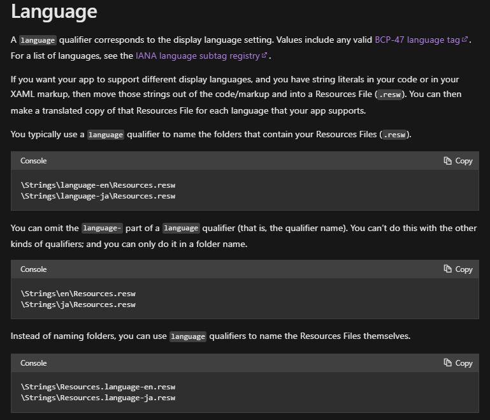Viewport: 490px width, 420px height.
Task: Click the 'language' code after 'you can use'
Action: [x=188, y=337]
